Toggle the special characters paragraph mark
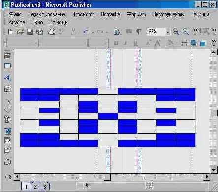Image resolution: width=218 pixels, height=192 pixels. [x=139, y=32]
